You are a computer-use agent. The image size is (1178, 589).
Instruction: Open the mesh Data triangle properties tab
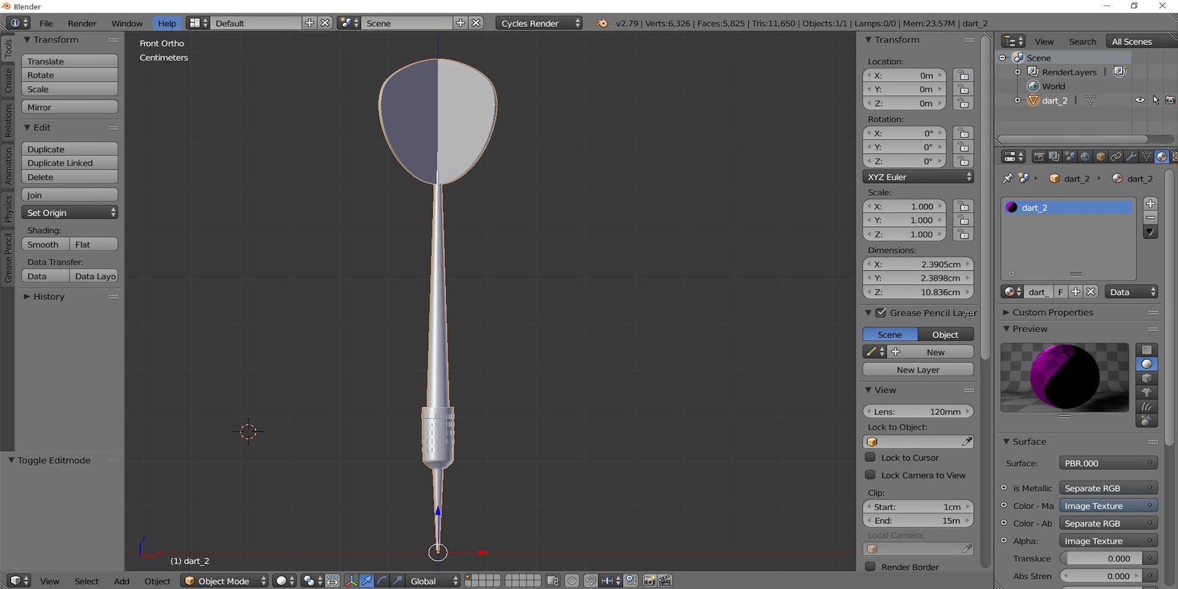[x=1146, y=157]
